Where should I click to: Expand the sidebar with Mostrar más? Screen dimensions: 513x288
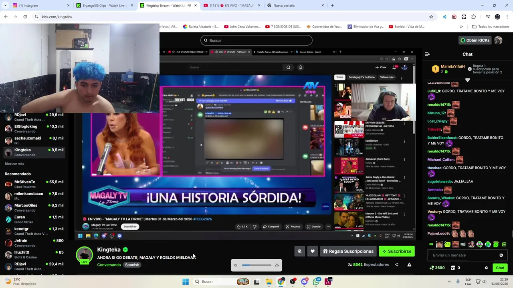click(x=14, y=164)
